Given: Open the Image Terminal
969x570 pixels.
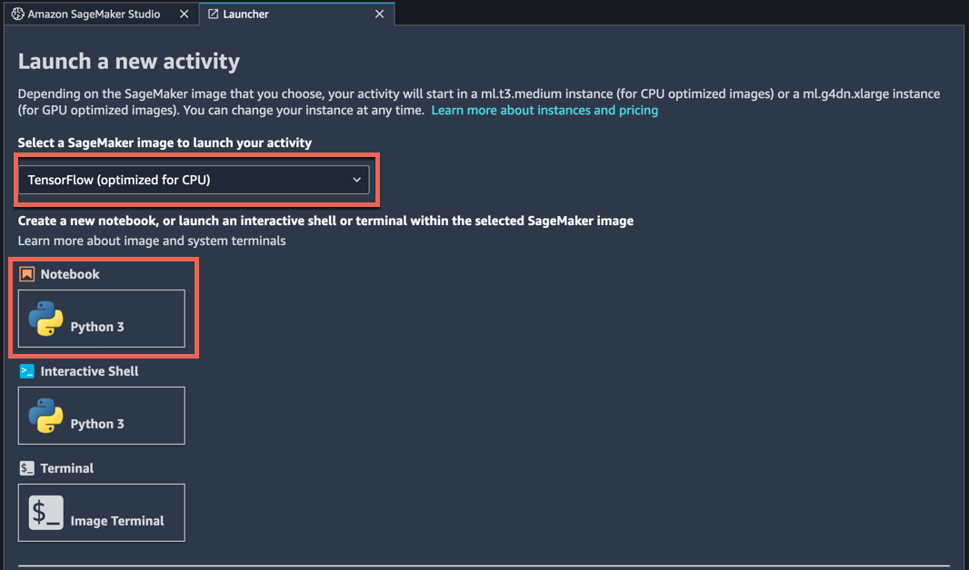Looking at the screenshot, I should tap(101, 512).
